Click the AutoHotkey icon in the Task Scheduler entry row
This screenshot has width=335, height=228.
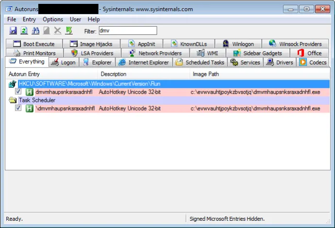[x=29, y=108]
